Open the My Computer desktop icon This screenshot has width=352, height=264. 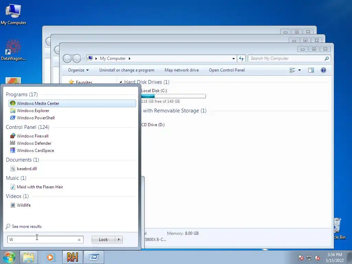(x=13, y=14)
